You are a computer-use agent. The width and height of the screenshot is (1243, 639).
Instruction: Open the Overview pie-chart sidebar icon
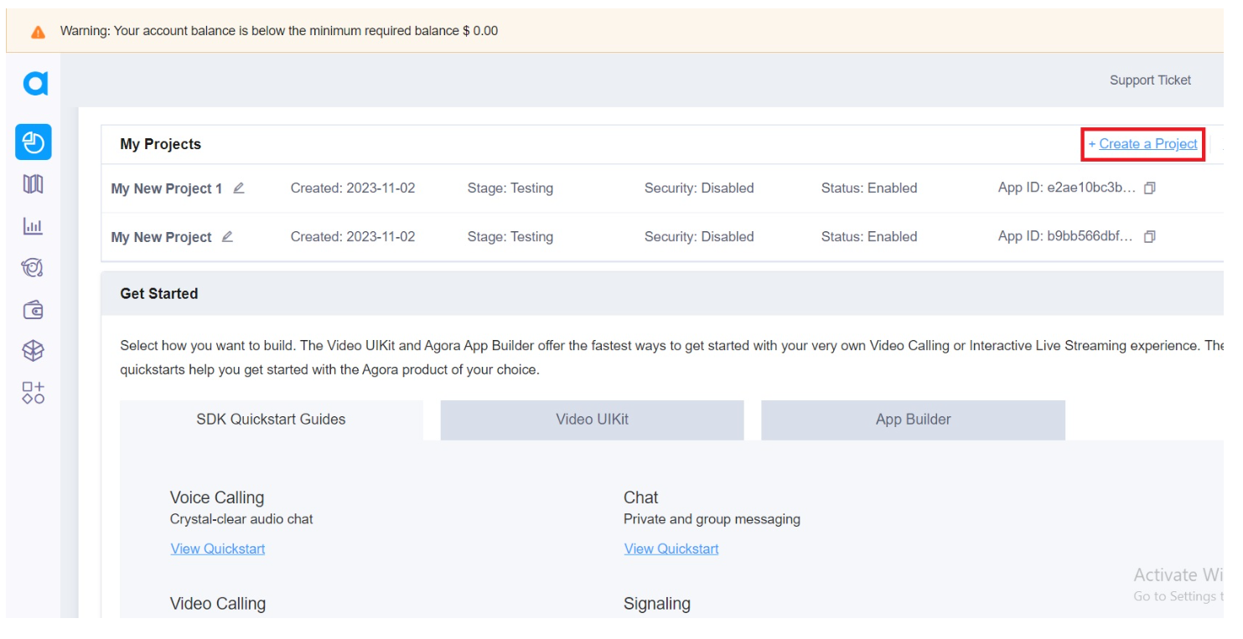(34, 142)
